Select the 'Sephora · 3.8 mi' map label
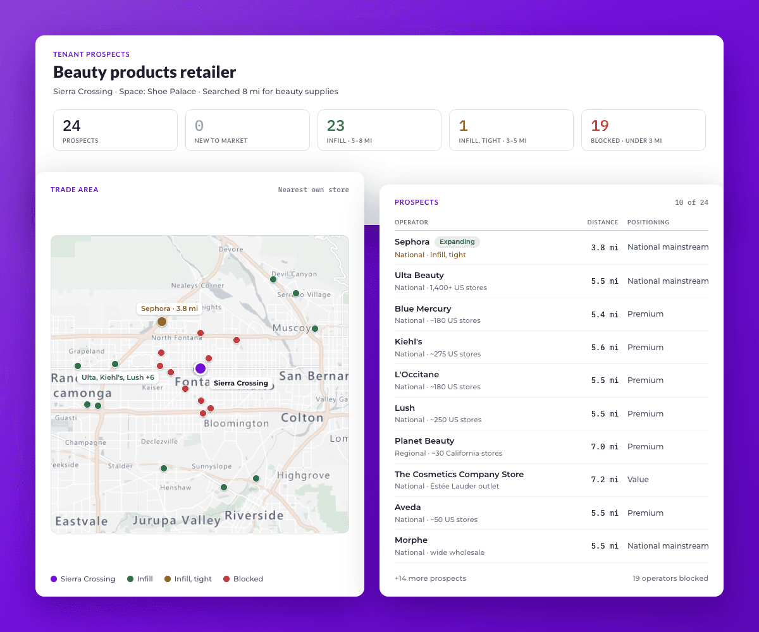 point(170,308)
